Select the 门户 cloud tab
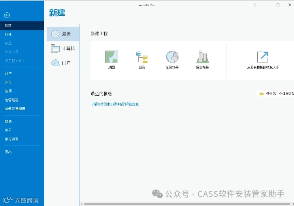Image resolution: width=294 pixels, height=206 pixels. (x=63, y=62)
